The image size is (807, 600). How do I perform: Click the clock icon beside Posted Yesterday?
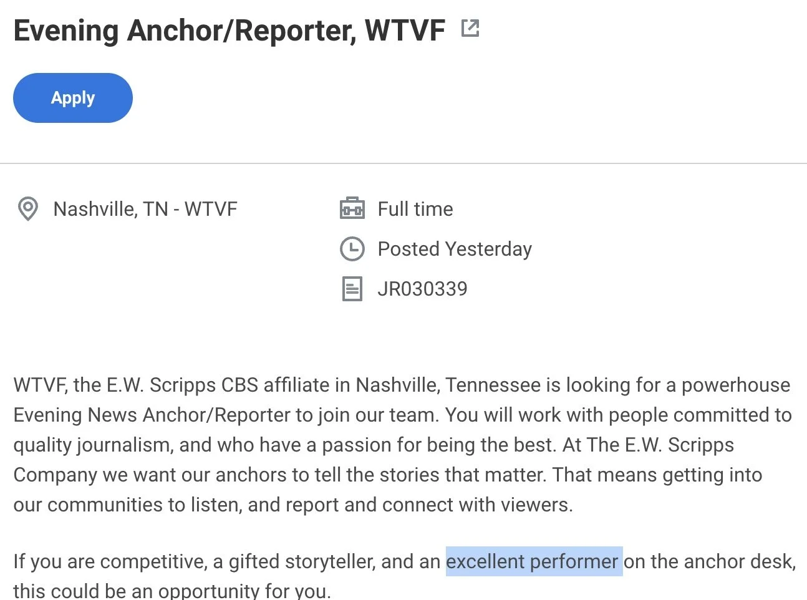click(x=352, y=249)
